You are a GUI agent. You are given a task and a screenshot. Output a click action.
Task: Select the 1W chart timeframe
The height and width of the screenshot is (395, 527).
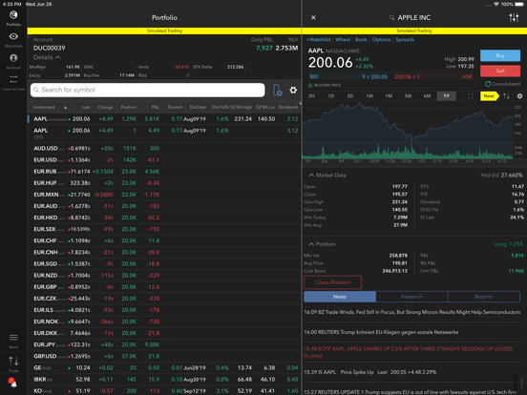pos(369,96)
